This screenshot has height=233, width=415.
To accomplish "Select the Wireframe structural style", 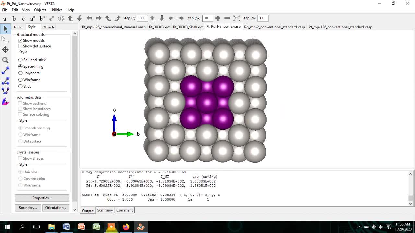I will [20, 80].
